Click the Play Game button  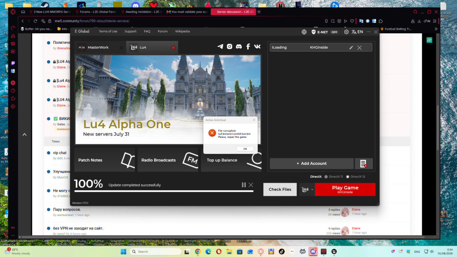(345, 189)
